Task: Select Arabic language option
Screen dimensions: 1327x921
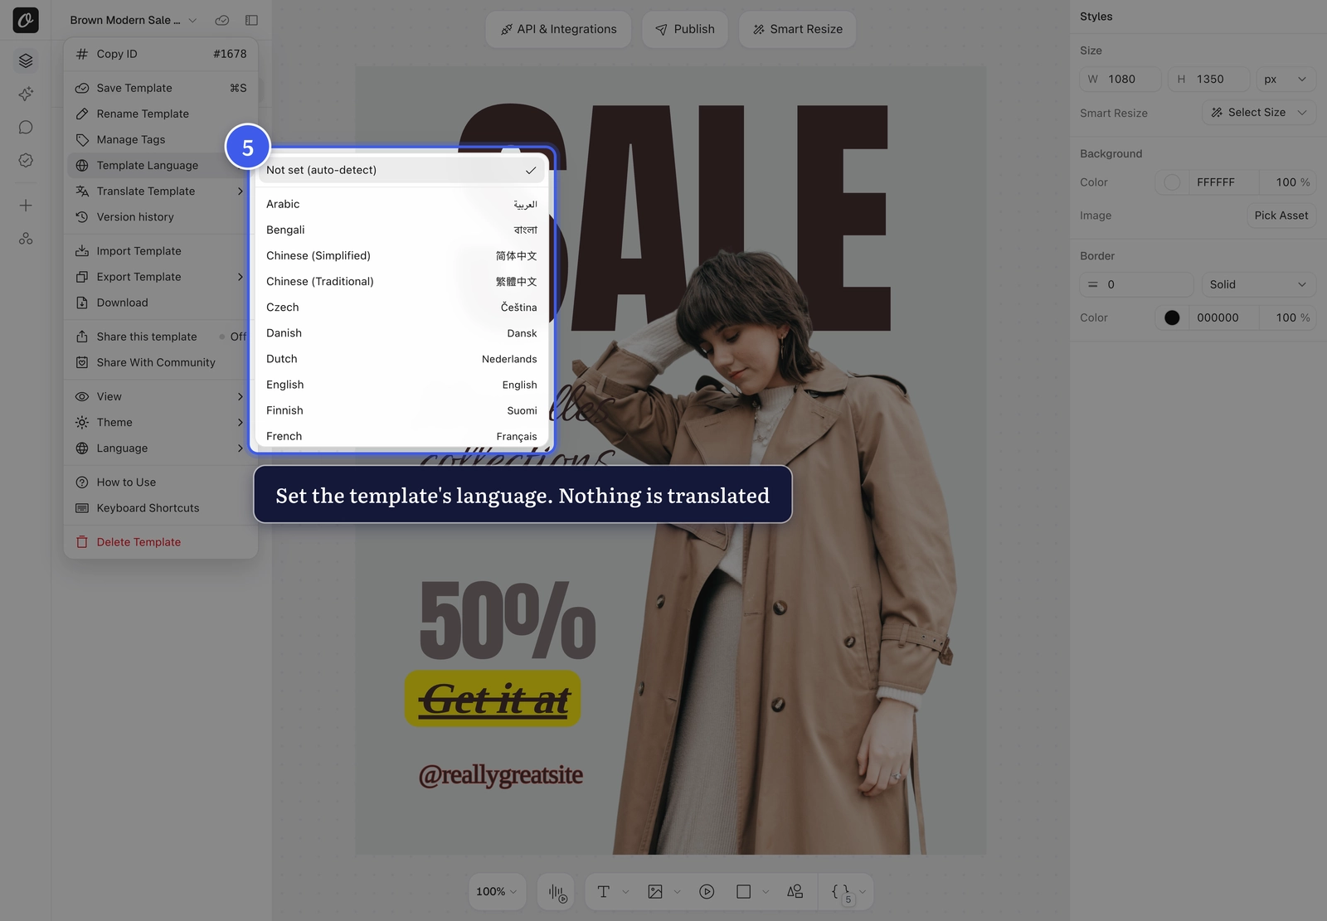Action: 401,204
